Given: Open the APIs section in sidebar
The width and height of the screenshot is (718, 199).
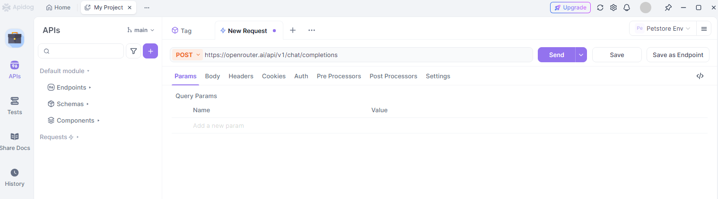Looking at the screenshot, I should [x=15, y=70].
